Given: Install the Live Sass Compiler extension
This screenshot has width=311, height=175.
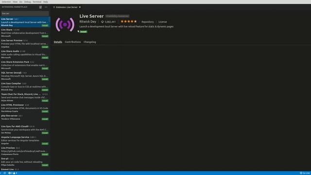Looking at the screenshot, I should point(45,90).
